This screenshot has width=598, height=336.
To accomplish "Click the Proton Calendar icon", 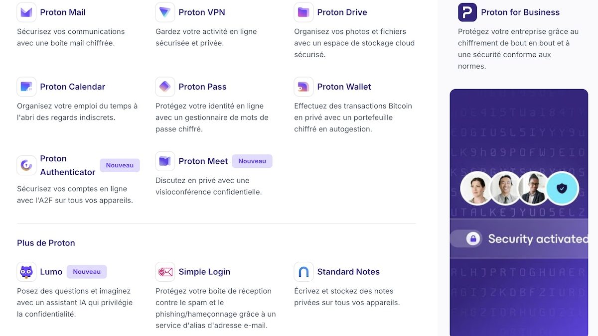I will click(x=26, y=87).
